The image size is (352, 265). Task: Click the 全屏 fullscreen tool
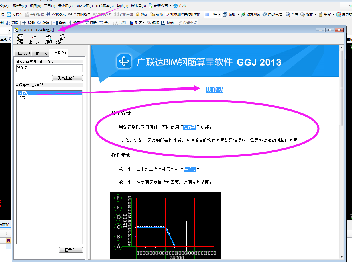click(x=292, y=14)
